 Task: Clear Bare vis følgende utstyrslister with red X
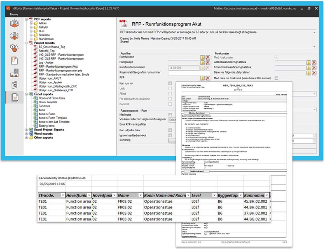click(314, 73)
